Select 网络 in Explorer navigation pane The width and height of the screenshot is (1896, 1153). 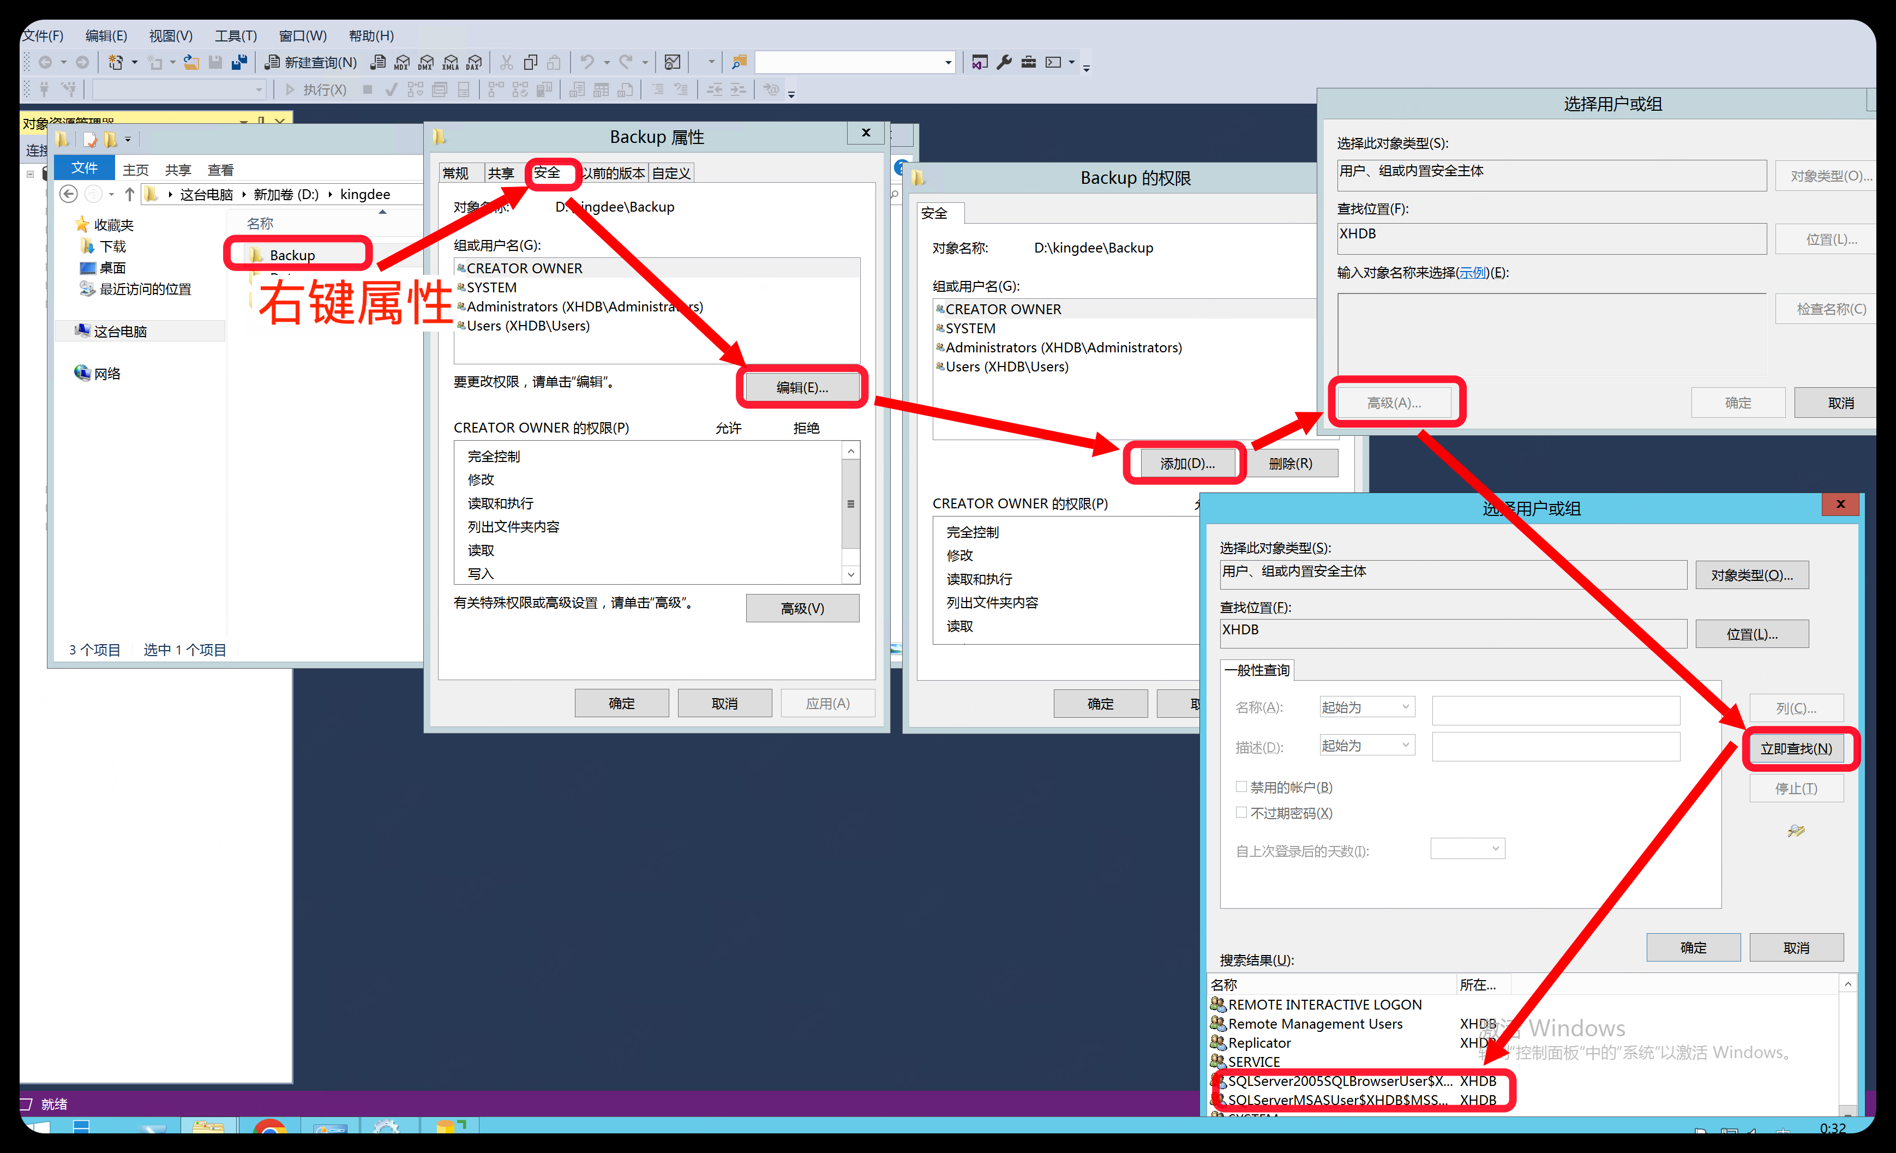tap(98, 373)
